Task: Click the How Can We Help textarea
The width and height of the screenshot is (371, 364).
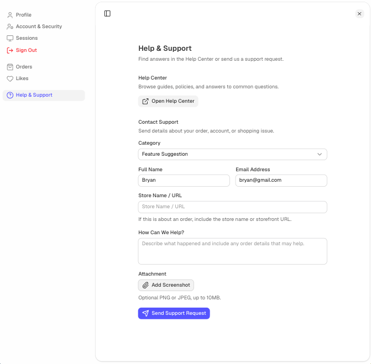Action: point(232,251)
